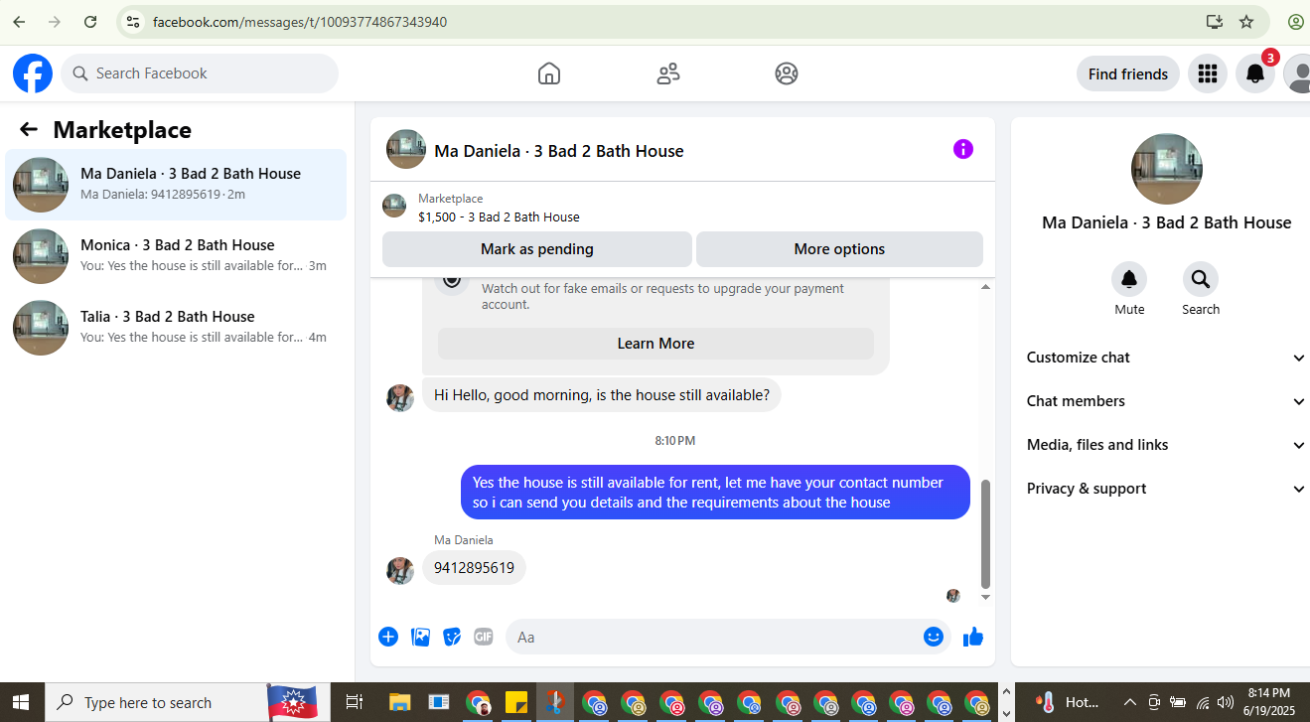View site information icon in address bar
This screenshot has width=1310, height=722.
point(133,22)
